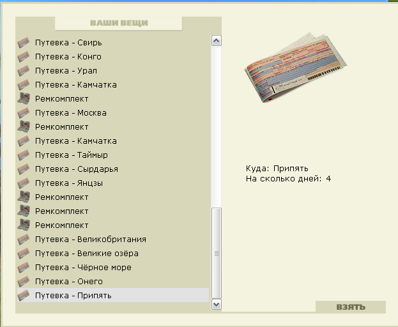Select the Путевка - Янцзы entry
The image size is (398, 327).
coord(69,183)
